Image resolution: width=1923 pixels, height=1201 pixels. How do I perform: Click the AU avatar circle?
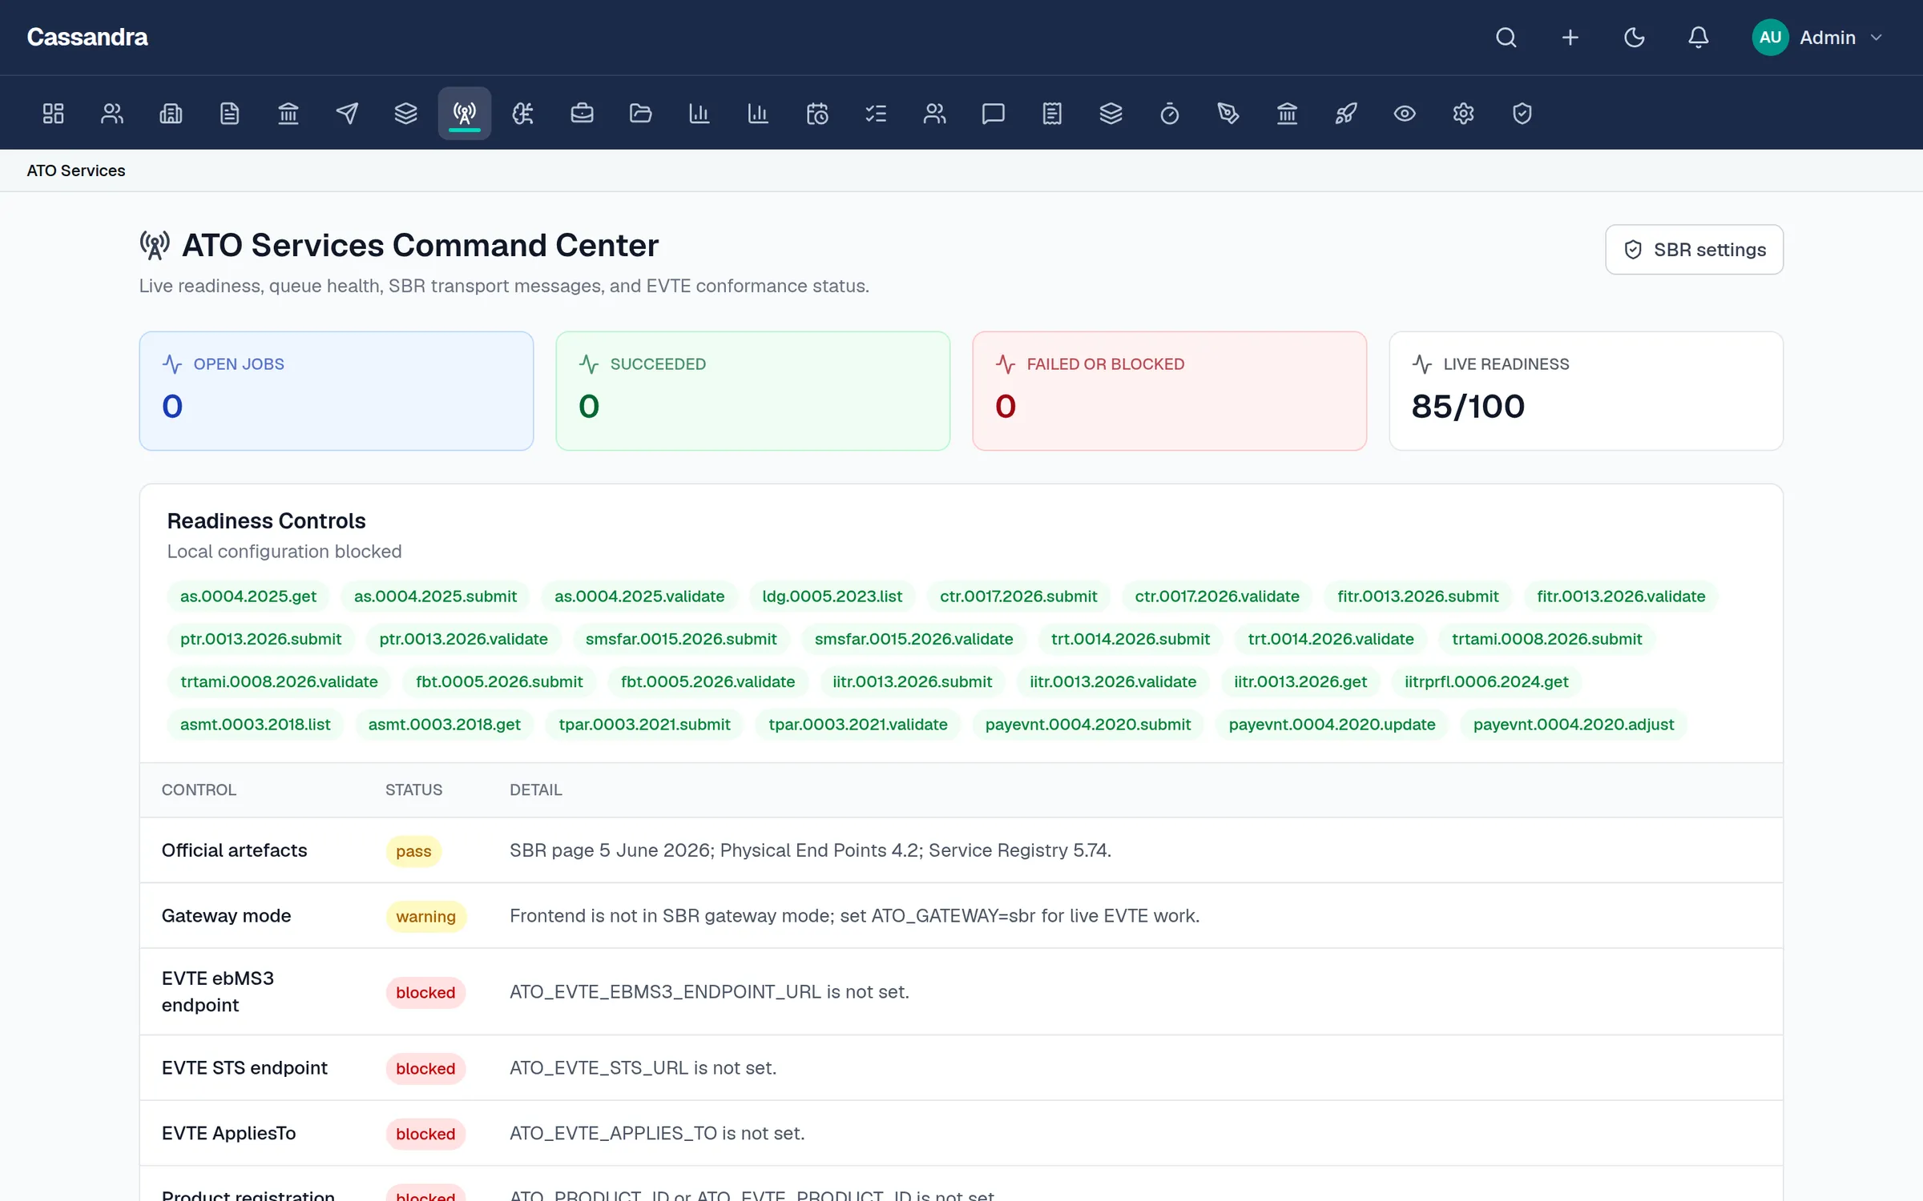(x=1770, y=38)
